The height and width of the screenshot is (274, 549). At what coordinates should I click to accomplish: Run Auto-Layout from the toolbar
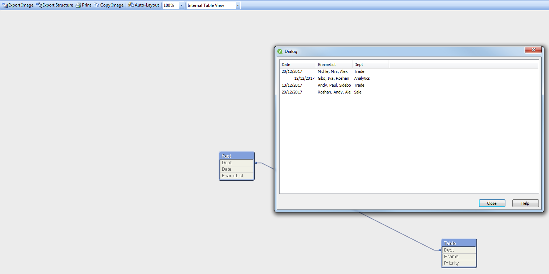click(143, 5)
